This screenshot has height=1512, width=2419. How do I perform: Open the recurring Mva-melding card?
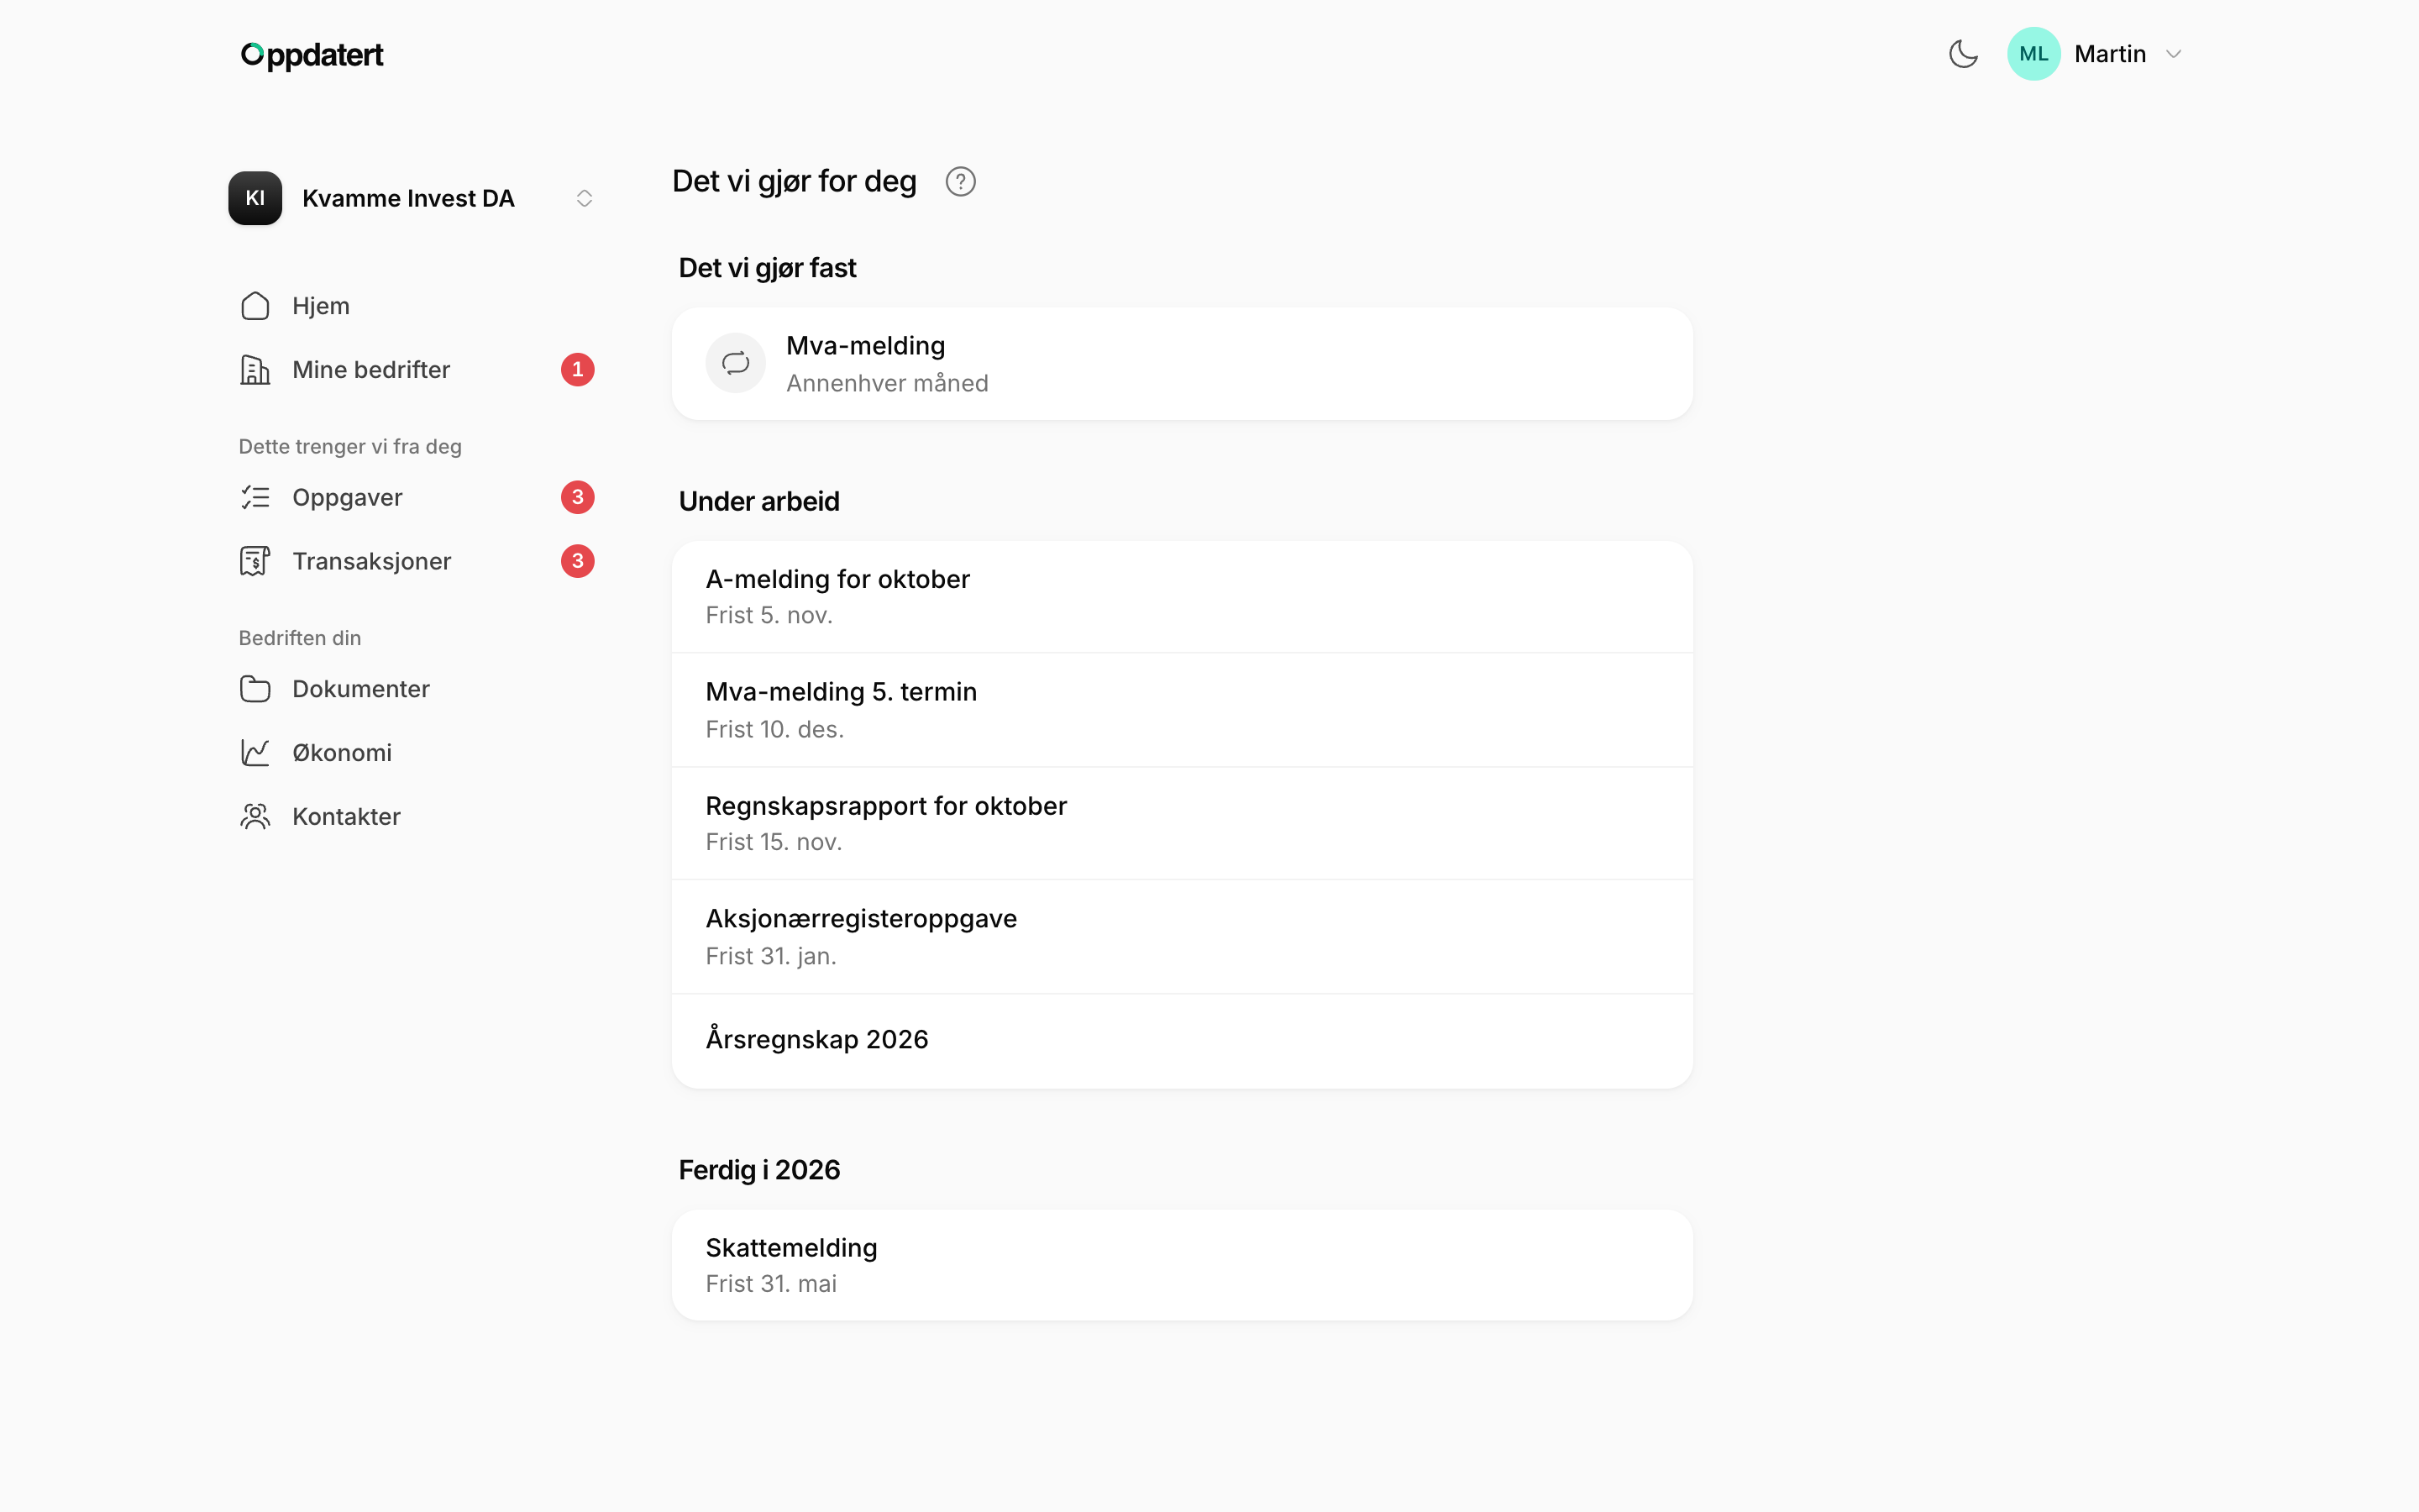[1183, 364]
